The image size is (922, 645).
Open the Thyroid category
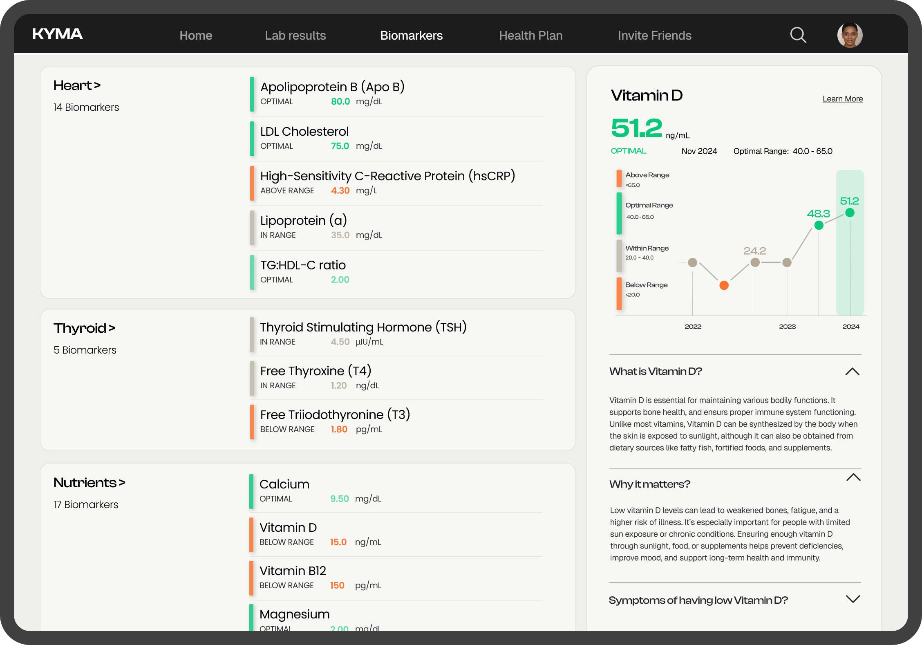pos(84,328)
